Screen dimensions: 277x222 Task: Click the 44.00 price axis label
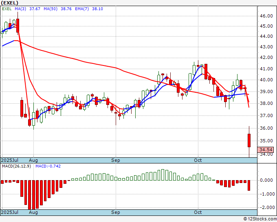[x=266, y=36]
